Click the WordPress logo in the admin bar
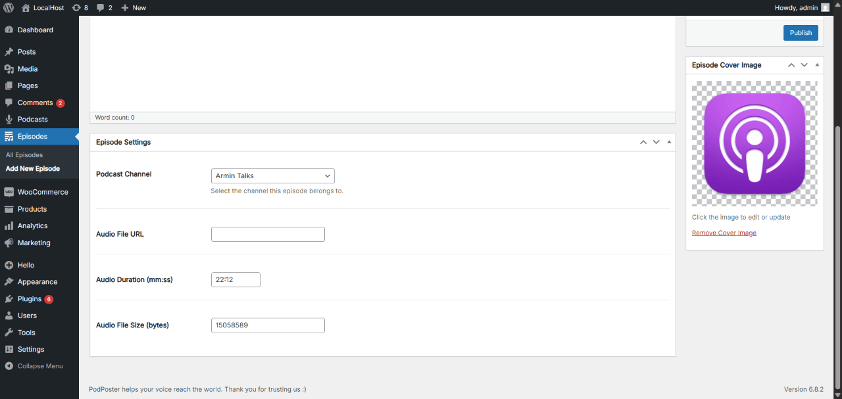 7,7
